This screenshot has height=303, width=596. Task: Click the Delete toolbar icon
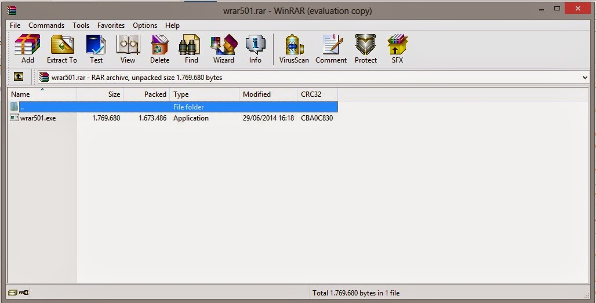[159, 49]
